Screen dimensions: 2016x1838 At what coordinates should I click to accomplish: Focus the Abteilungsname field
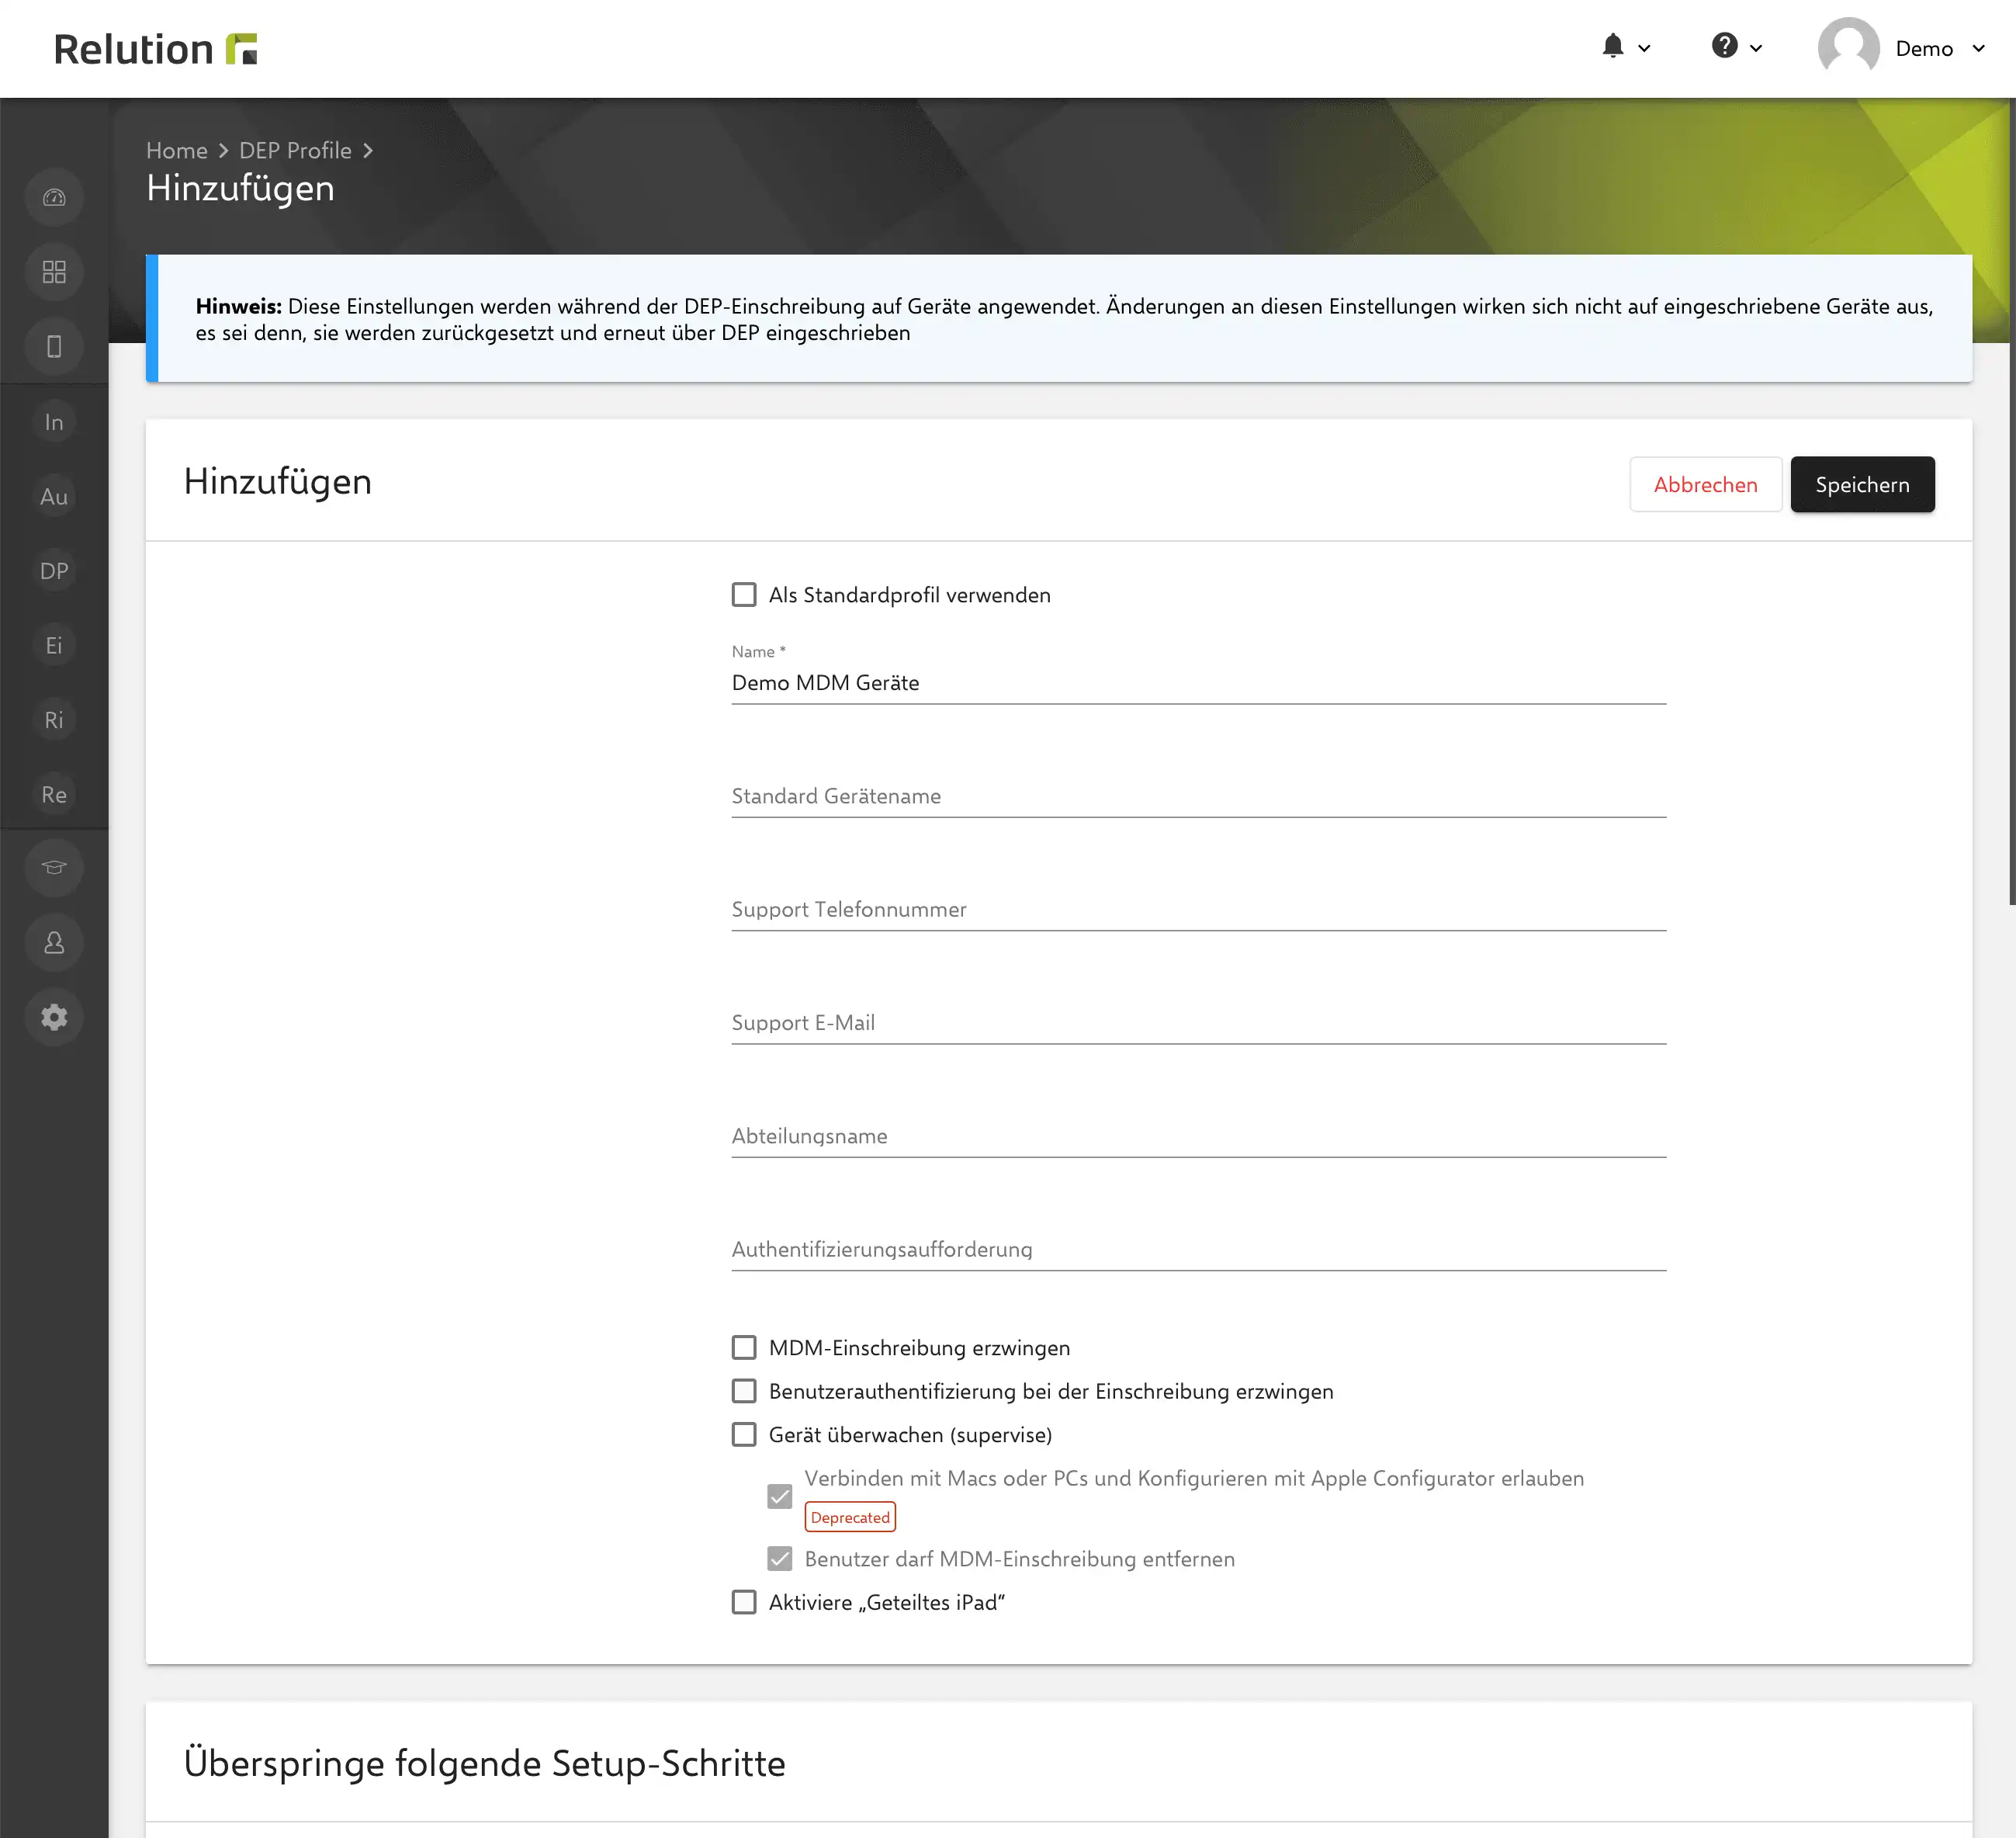(x=1198, y=1136)
